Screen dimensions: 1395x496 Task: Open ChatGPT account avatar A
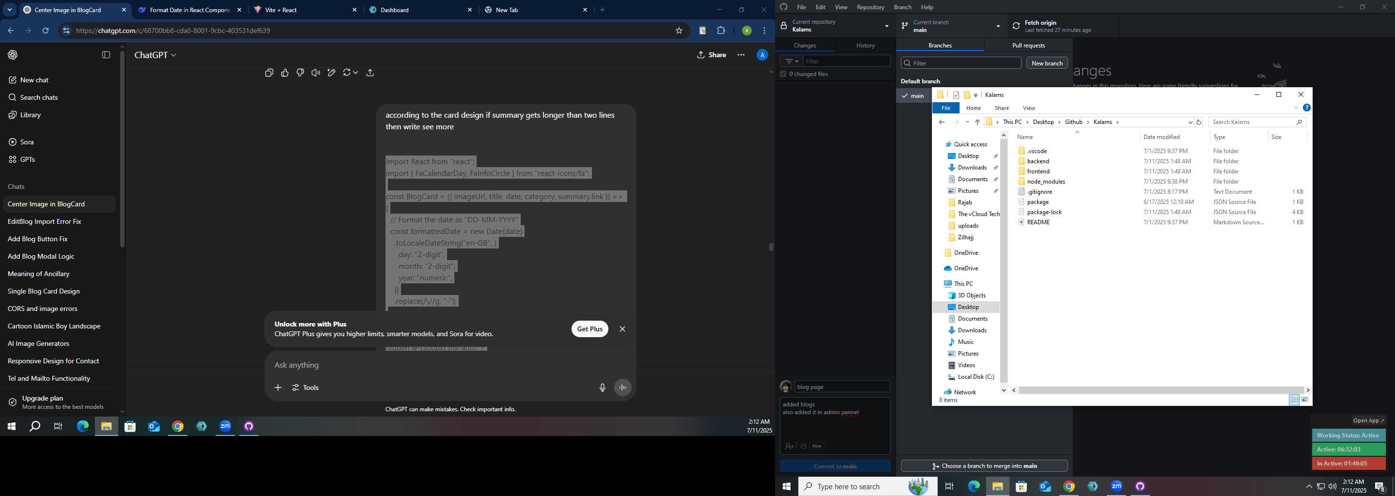(x=762, y=55)
